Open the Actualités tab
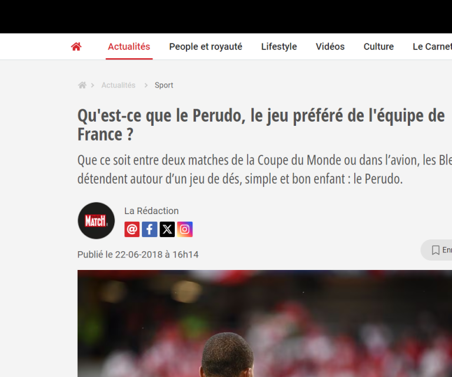Image resolution: width=452 pixels, height=377 pixels. 129,46
